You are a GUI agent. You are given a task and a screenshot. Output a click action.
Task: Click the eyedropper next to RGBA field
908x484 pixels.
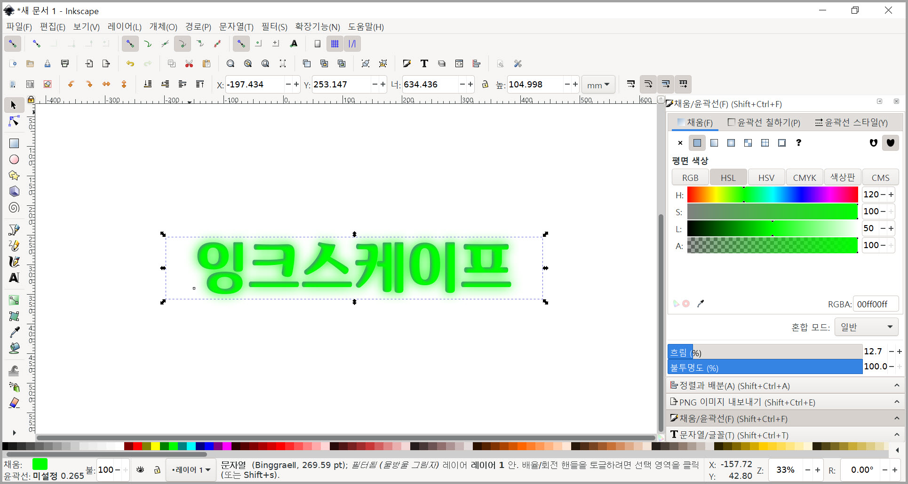click(701, 304)
